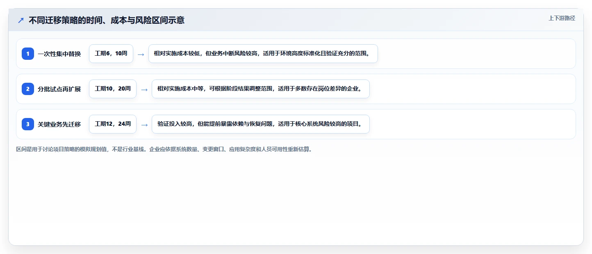Click the description box starting 相对实施成本中等
Screen dimensions: 592x254
coord(261,89)
